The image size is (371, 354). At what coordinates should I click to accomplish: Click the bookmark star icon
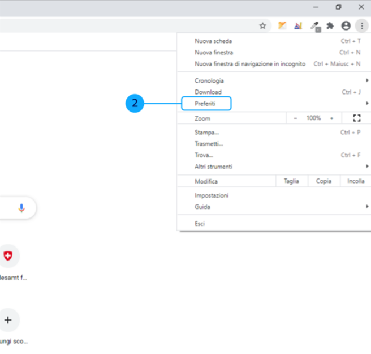coord(262,25)
